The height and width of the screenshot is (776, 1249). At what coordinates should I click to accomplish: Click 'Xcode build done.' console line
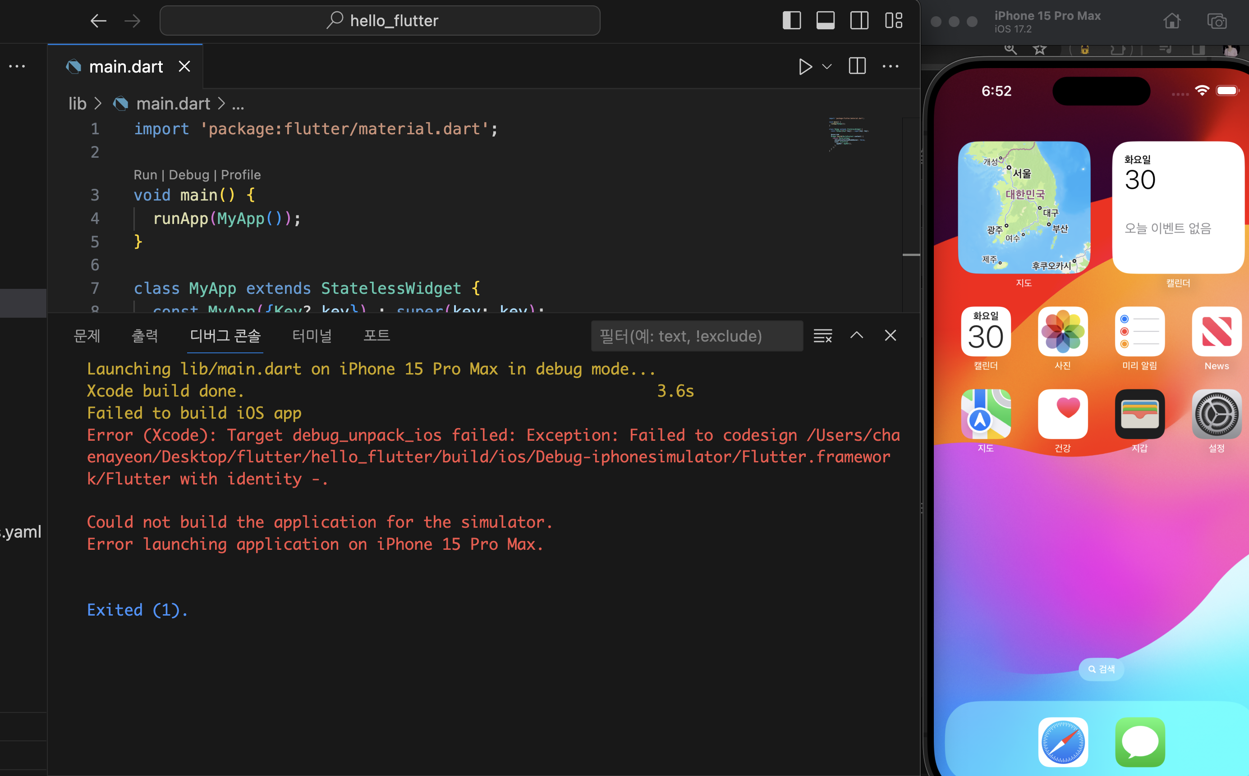pyautogui.click(x=165, y=391)
